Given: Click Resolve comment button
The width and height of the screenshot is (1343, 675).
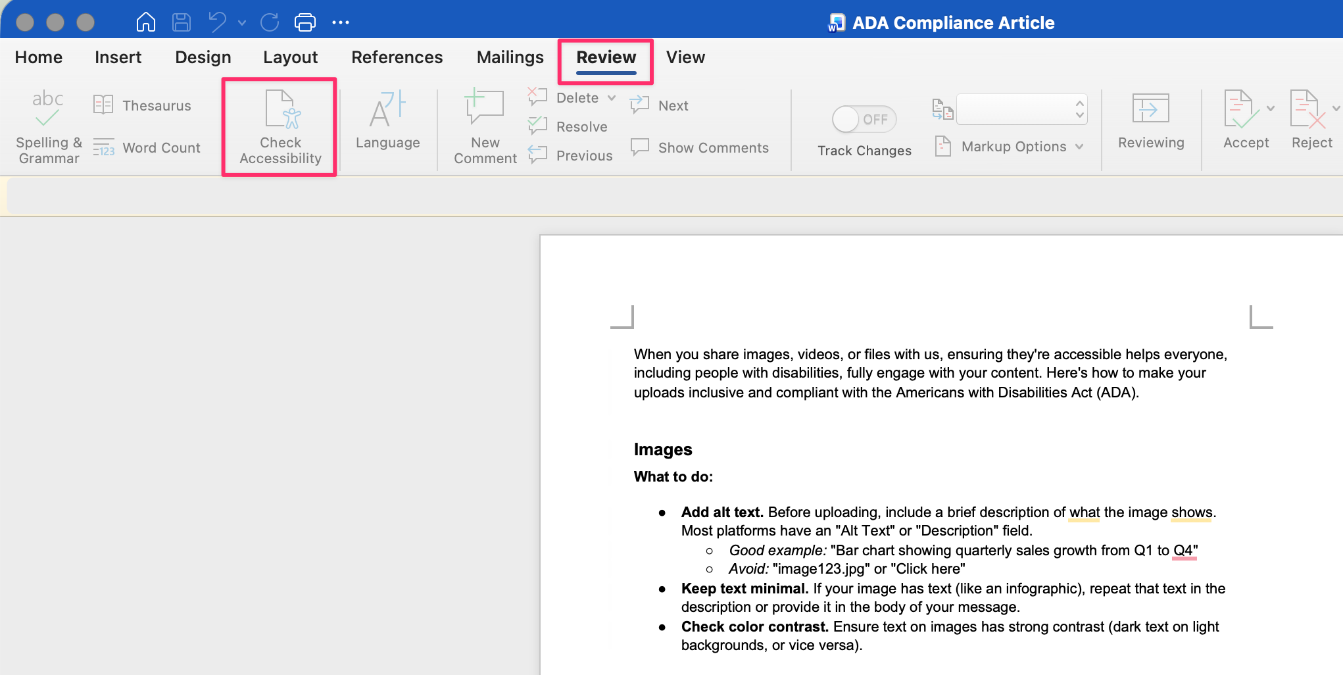Looking at the screenshot, I should click(569, 126).
